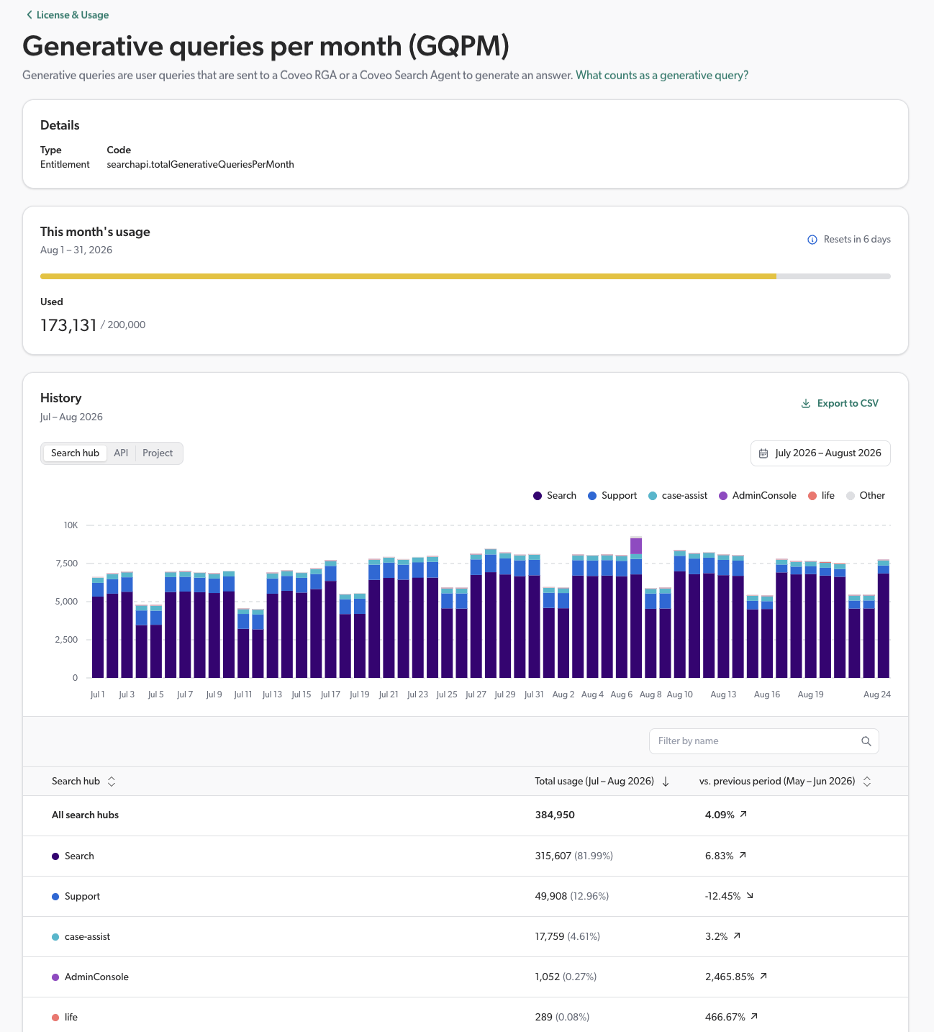The image size is (934, 1032).
Task: Sort by Search hub column arrows
Action: 112,782
